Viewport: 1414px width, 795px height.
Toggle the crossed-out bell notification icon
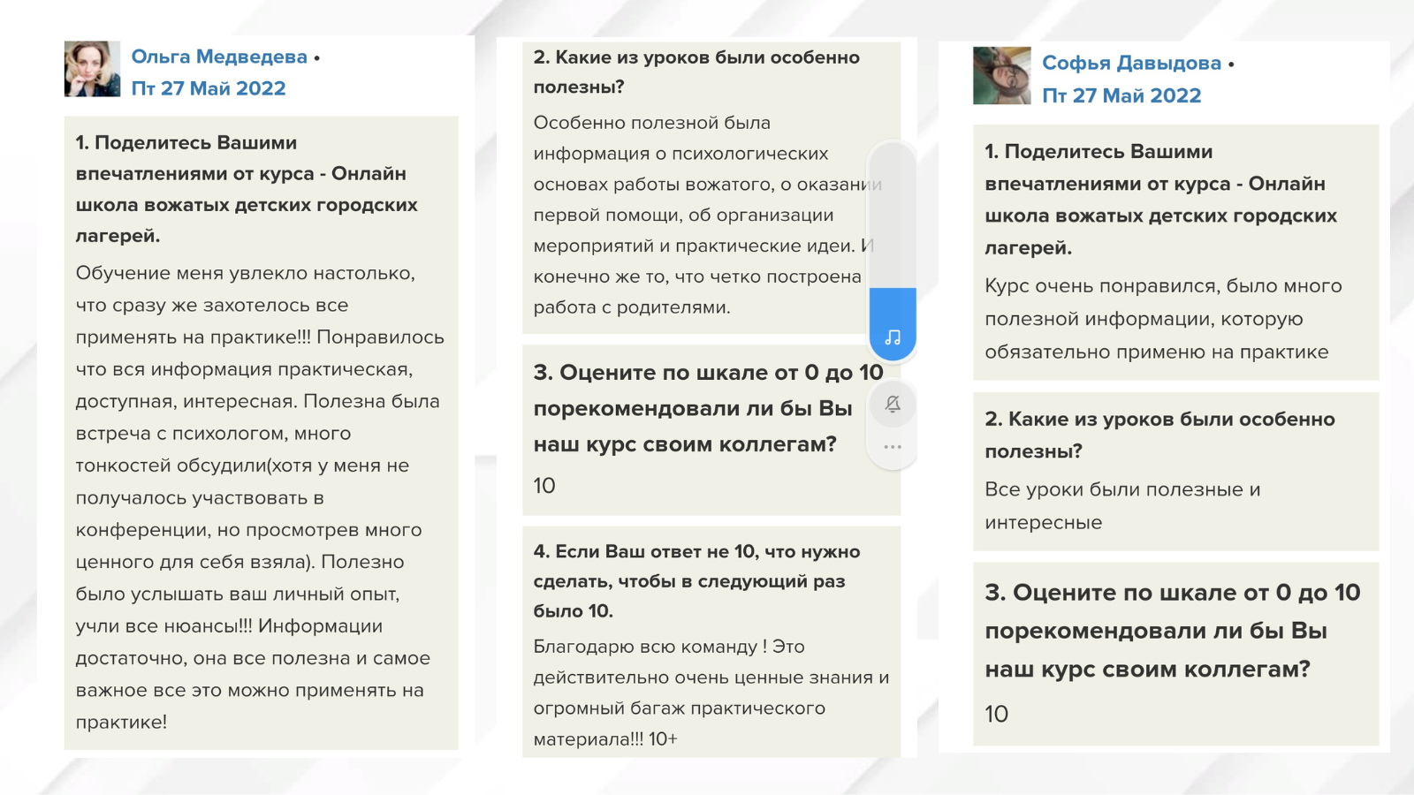pyautogui.click(x=893, y=405)
